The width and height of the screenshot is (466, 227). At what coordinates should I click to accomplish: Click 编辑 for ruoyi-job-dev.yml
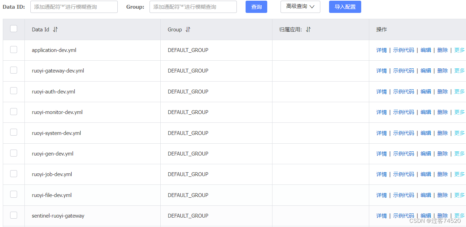(426, 174)
